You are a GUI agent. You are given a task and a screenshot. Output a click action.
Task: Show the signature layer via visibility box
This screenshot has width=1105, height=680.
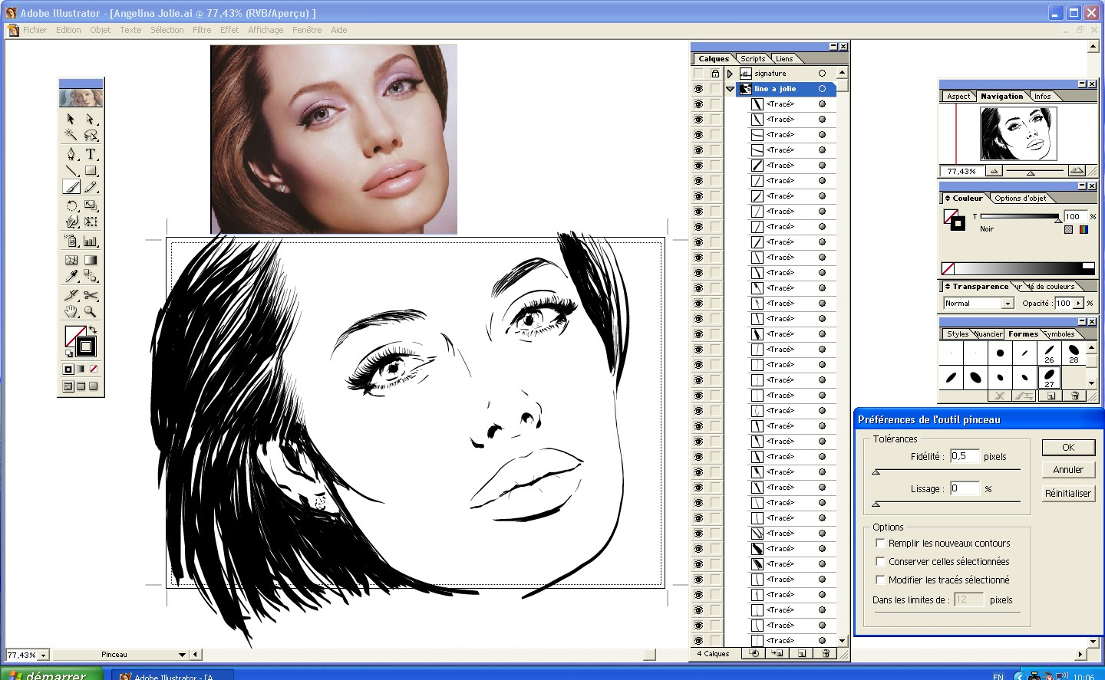pos(698,74)
